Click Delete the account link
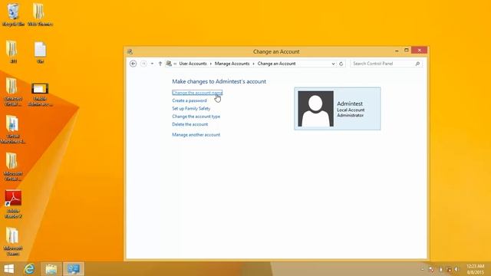The image size is (491, 276). (189, 124)
